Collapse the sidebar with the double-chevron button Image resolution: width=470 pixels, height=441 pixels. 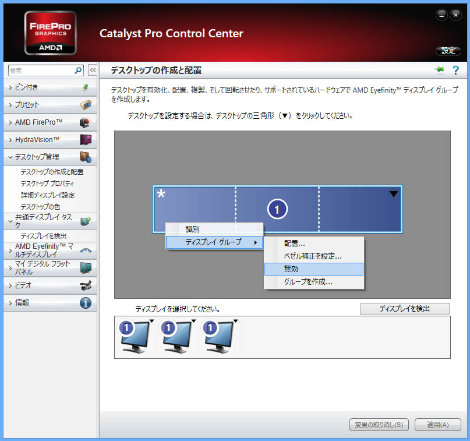tap(93, 70)
